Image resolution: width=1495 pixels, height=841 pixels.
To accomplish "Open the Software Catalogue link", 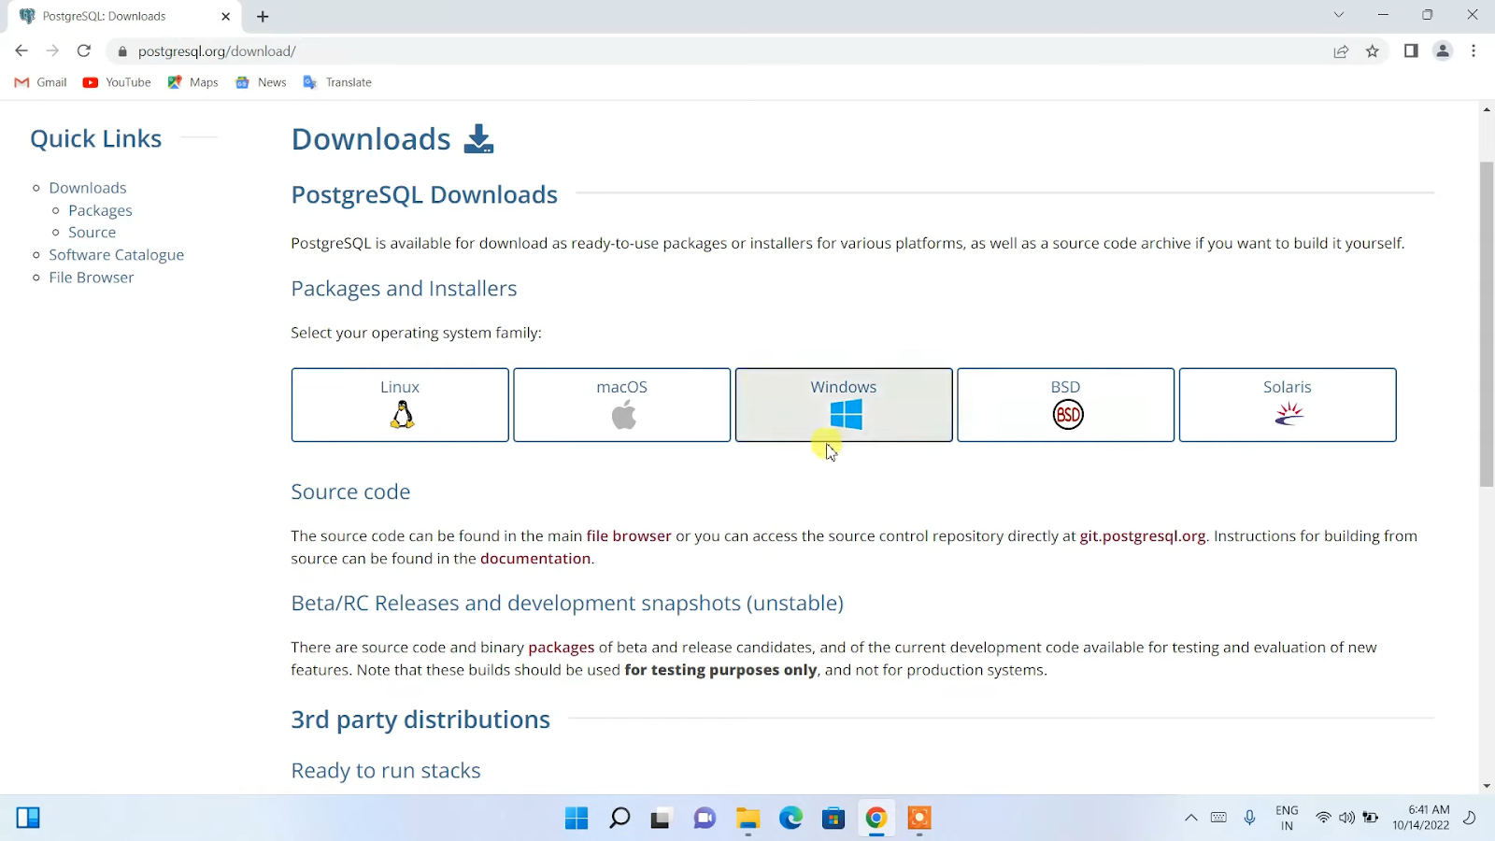I will pos(116,254).
